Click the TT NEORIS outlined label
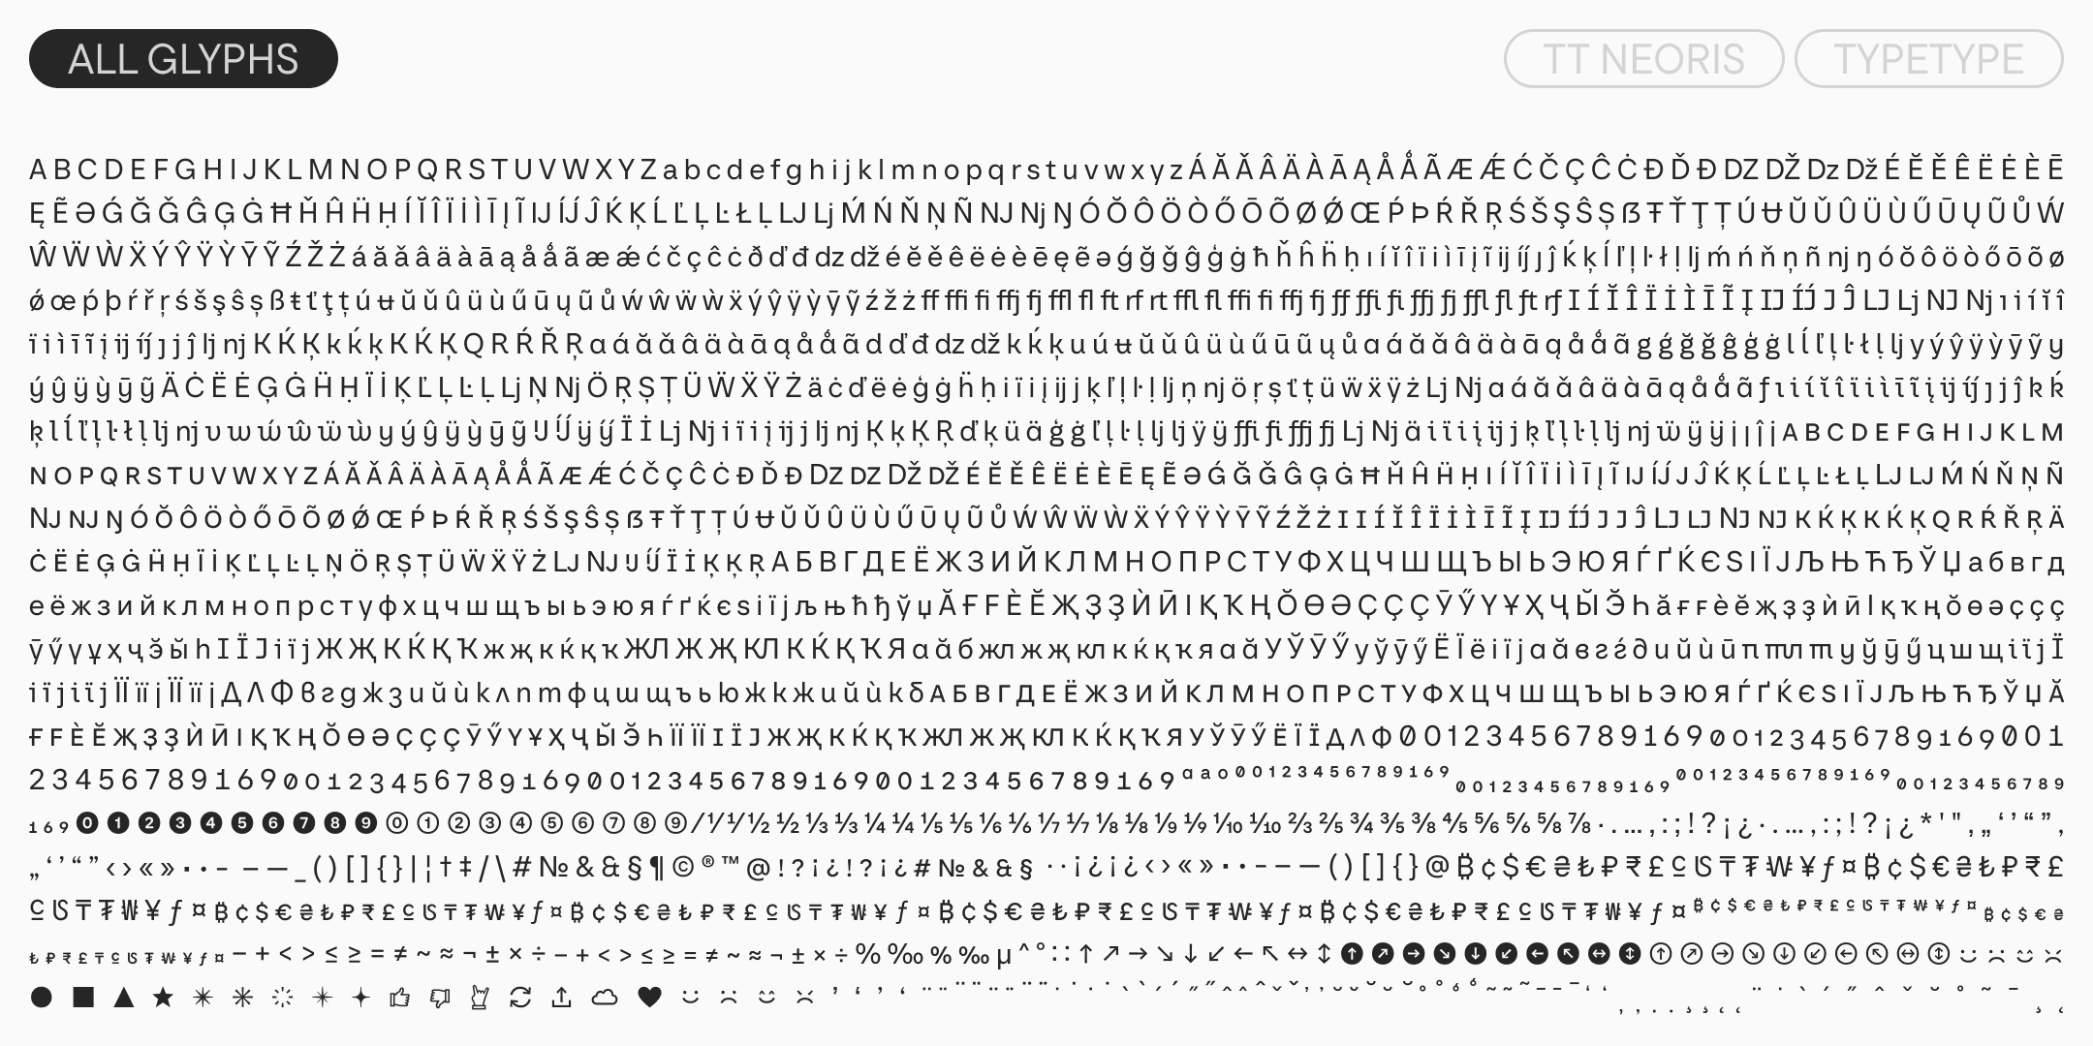Viewport: 2093px width, 1046px height. [1643, 59]
